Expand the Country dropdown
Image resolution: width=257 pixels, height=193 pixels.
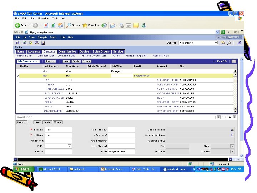click(x=232, y=152)
